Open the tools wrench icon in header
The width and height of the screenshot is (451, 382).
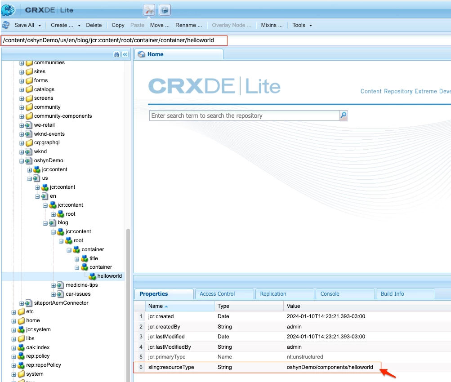point(149,10)
